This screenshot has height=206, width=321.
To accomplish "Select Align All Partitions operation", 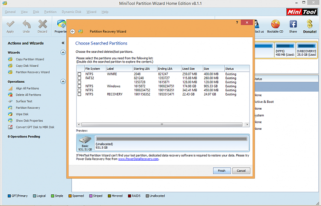I will point(27,88).
